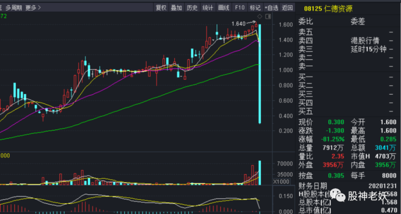This screenshot has height=214, width=401.
Task: Click the 量比 value 2.35
Action: coord(338,156)
